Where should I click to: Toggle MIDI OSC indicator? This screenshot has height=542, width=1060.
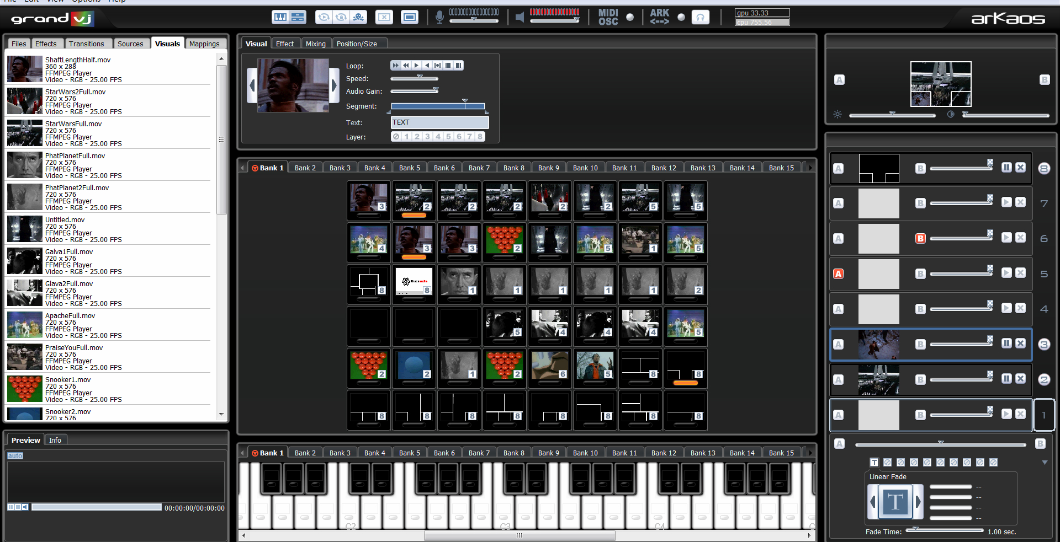pos(630,17)
